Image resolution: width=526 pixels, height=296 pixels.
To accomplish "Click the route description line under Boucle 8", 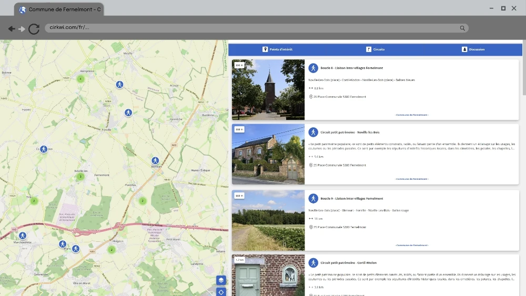I will (362, 80).
